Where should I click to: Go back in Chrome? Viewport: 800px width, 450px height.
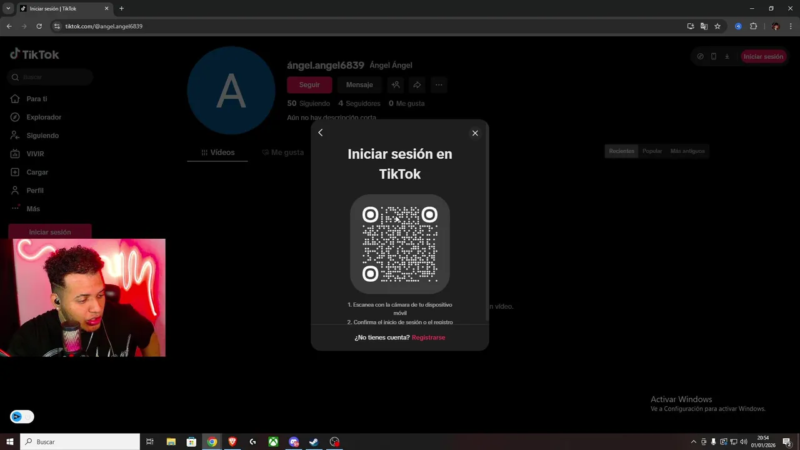tap(9, 26)
